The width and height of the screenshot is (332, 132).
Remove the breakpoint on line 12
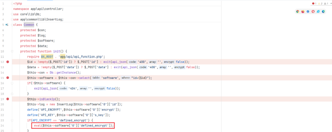pos(8,62)
